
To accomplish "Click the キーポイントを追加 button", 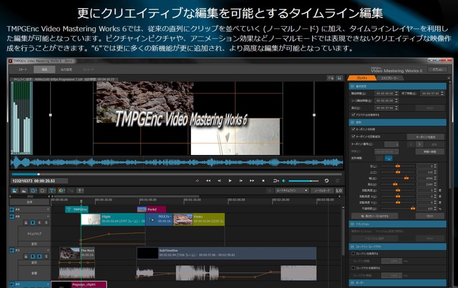I will [x=425, y=137].
